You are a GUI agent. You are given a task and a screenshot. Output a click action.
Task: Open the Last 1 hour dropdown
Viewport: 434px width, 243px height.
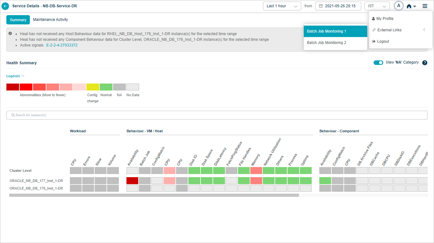point(282,6)
